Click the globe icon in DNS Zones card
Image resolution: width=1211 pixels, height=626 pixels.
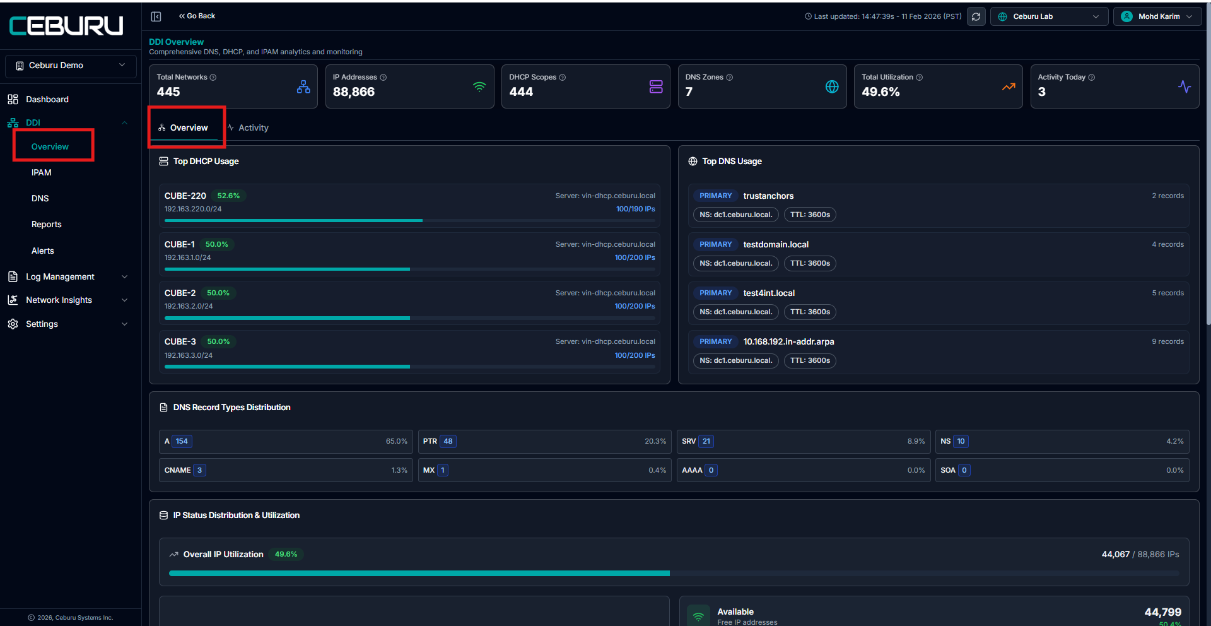[832, 86]
